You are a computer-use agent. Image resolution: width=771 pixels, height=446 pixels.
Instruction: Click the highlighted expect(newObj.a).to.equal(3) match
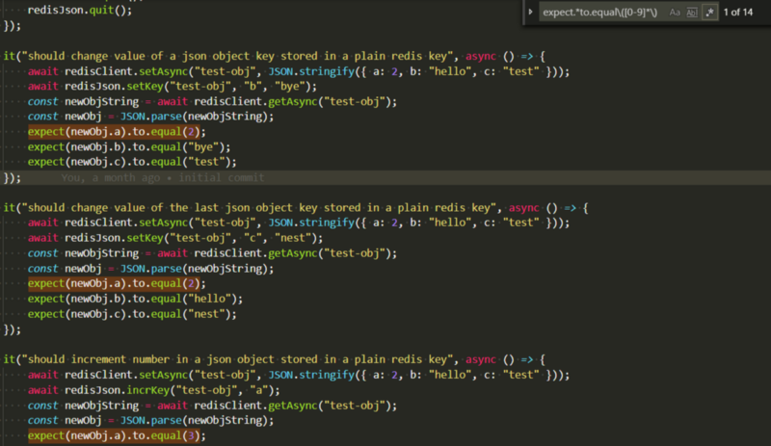tap(117, 436)
